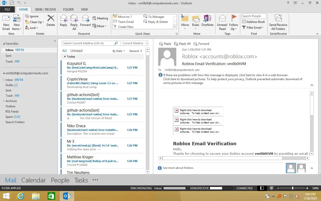Select the To Manager quick step

154,17
